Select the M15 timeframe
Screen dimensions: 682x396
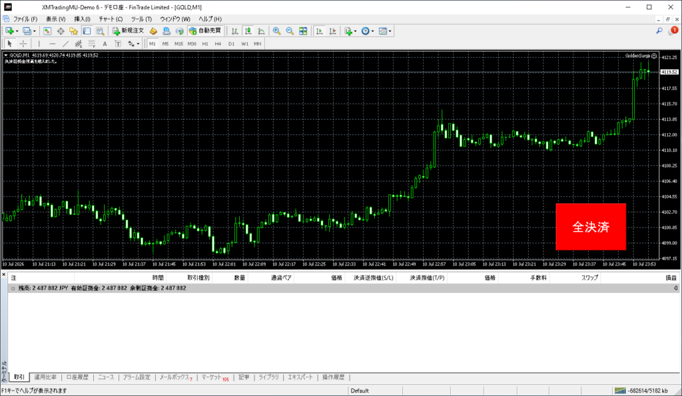tap(178, 43)
